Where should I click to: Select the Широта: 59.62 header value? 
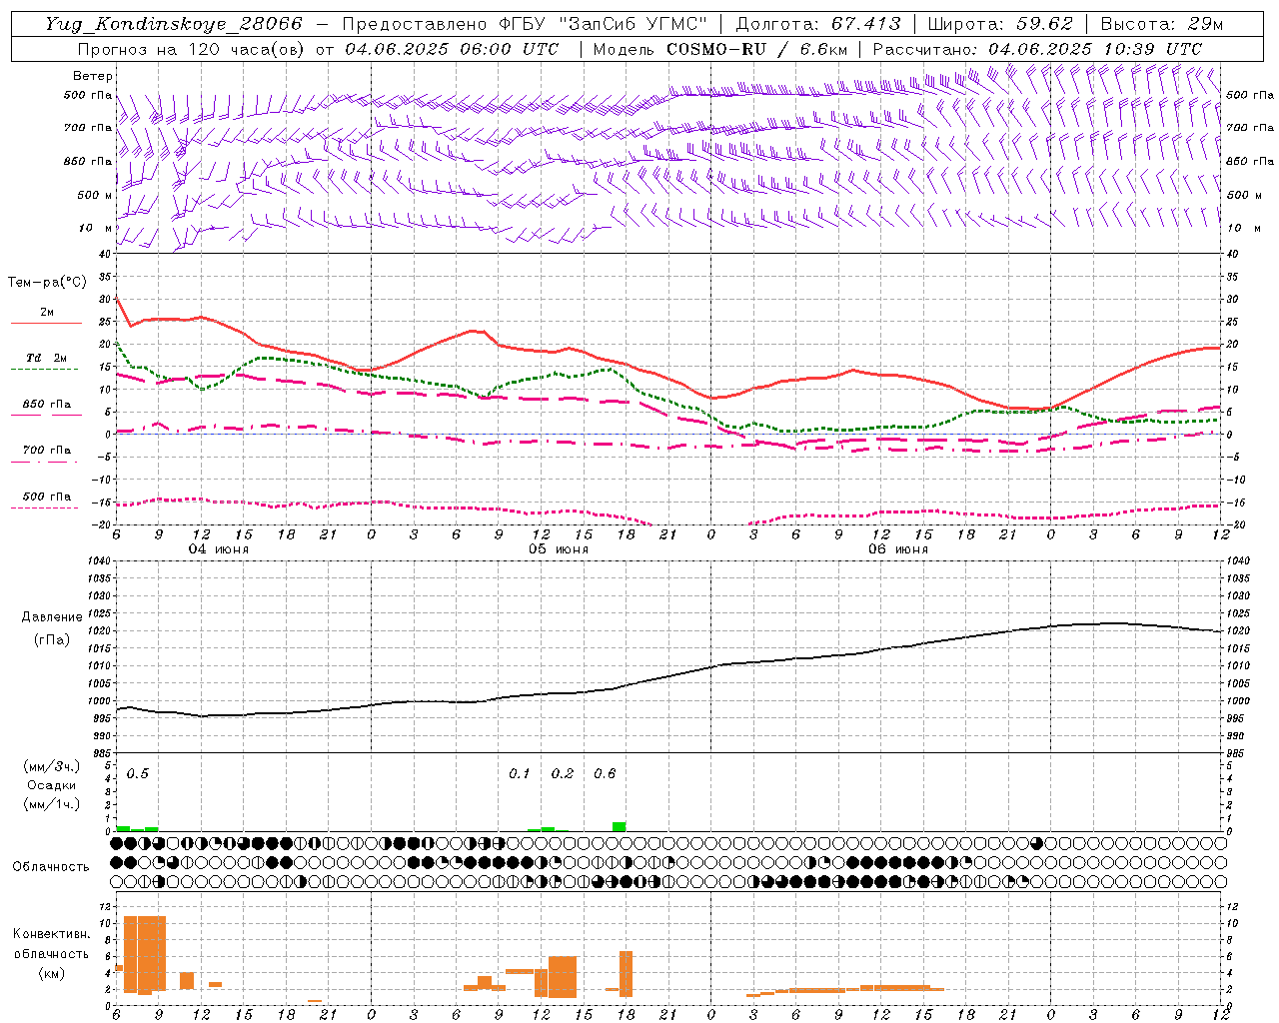[x=999, y=24]
